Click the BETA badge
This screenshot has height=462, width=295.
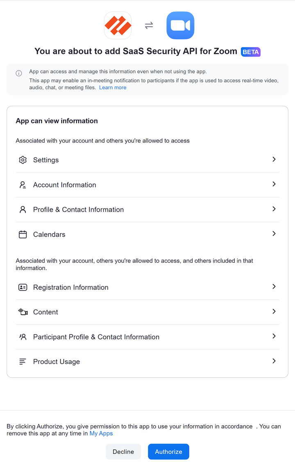(x=251, y=52)
